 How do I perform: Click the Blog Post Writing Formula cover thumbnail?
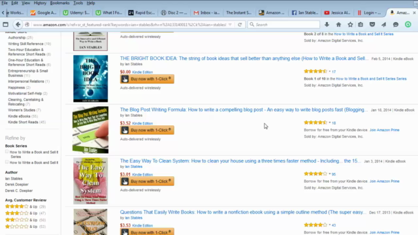90,130
